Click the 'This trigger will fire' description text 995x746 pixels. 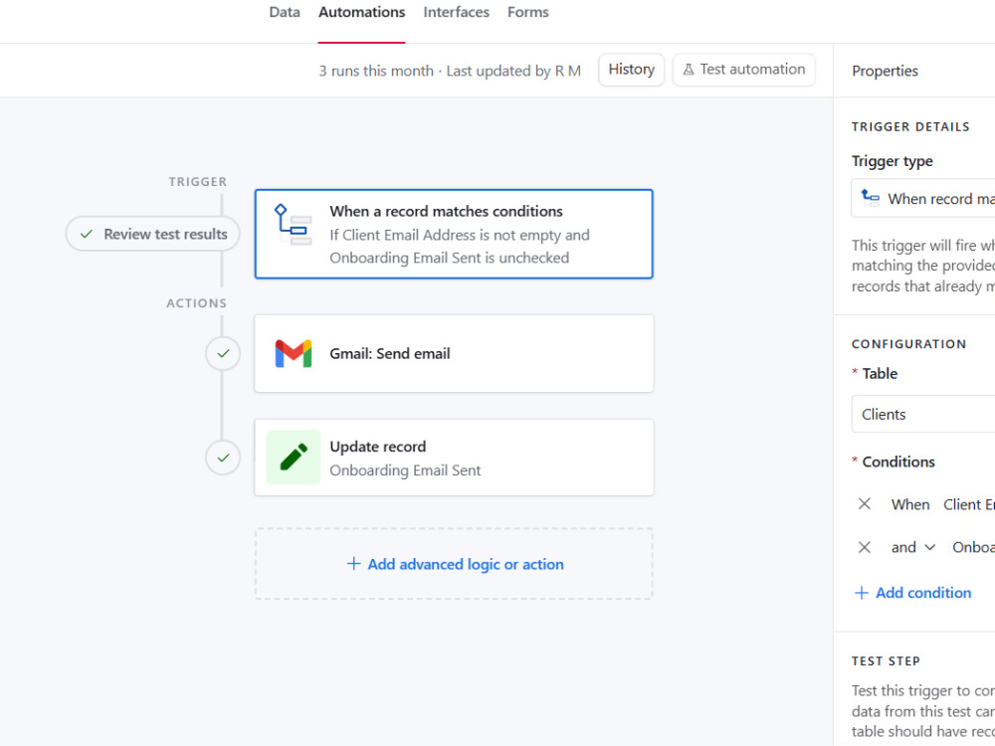pyautogui.click(x=923, y=266)
